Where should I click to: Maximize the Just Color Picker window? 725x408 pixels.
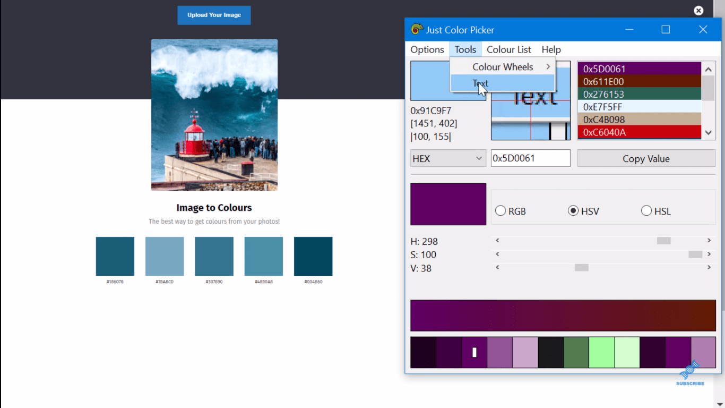tap(666, 30)
